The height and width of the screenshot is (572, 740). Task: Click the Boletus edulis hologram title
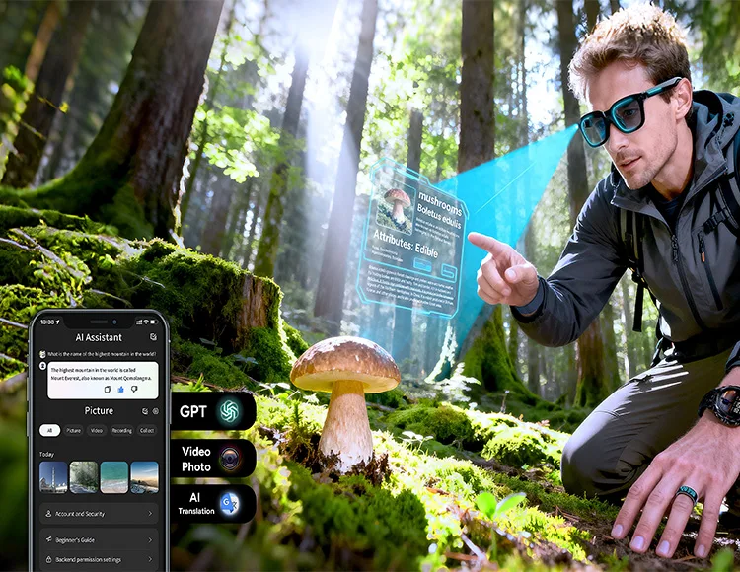438,217
